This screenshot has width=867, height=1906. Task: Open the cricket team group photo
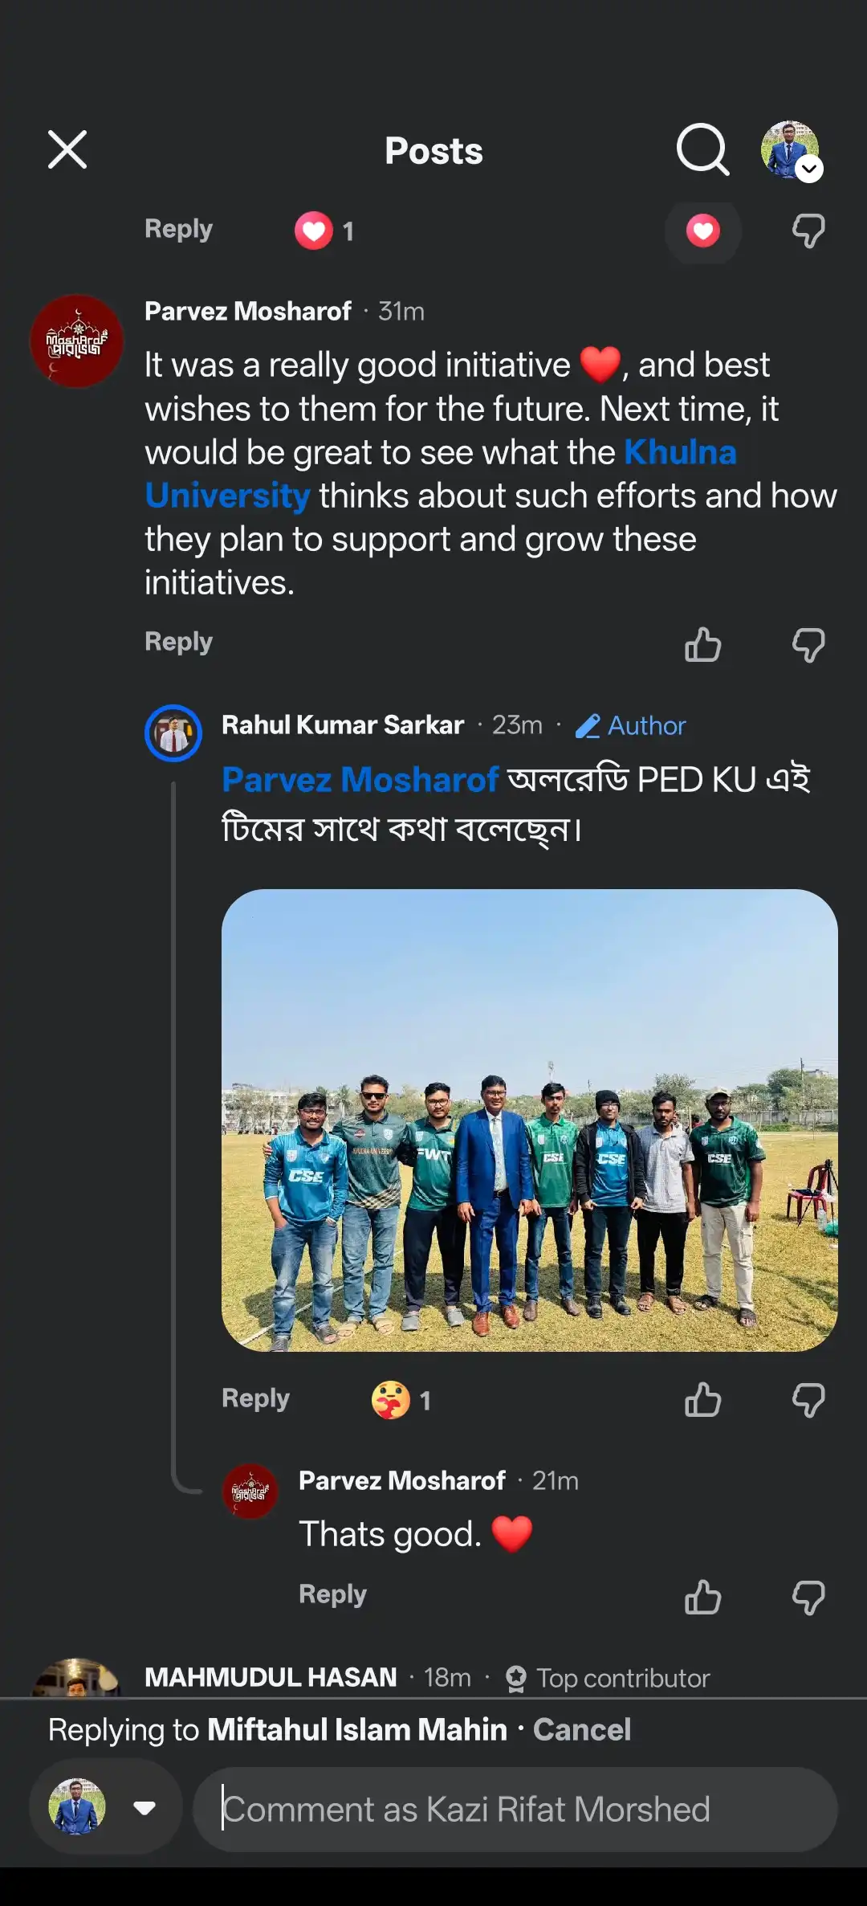pos(529,1120)
